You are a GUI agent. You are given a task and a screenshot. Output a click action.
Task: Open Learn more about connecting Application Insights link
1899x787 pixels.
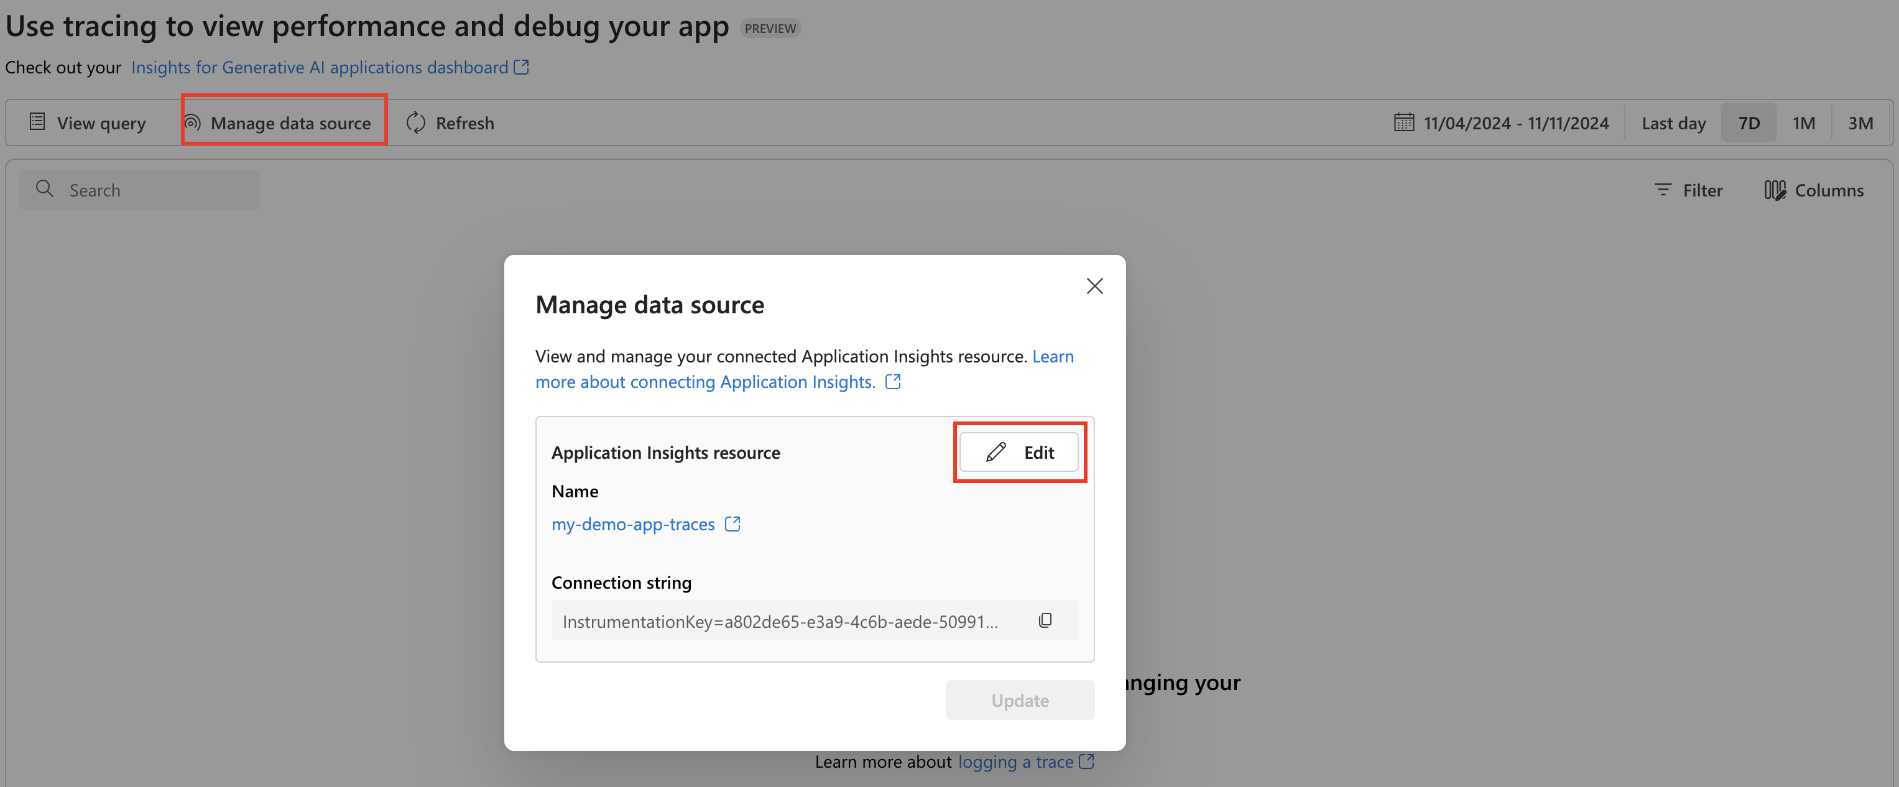(x=705, y=382)
